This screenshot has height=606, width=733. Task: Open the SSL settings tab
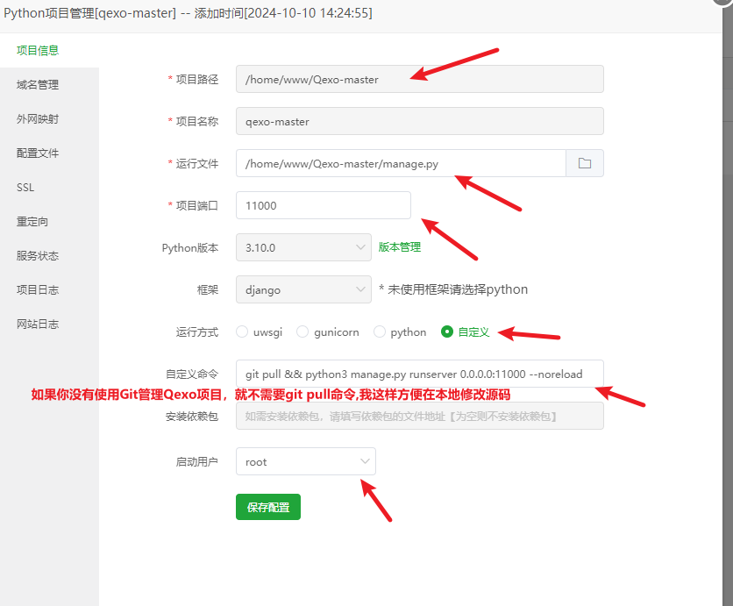(25, 187)
